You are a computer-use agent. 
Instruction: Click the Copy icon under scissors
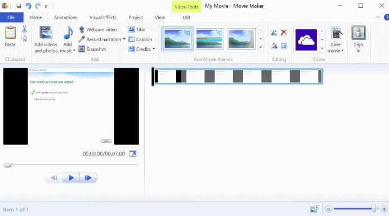click(x=24, y=39)
